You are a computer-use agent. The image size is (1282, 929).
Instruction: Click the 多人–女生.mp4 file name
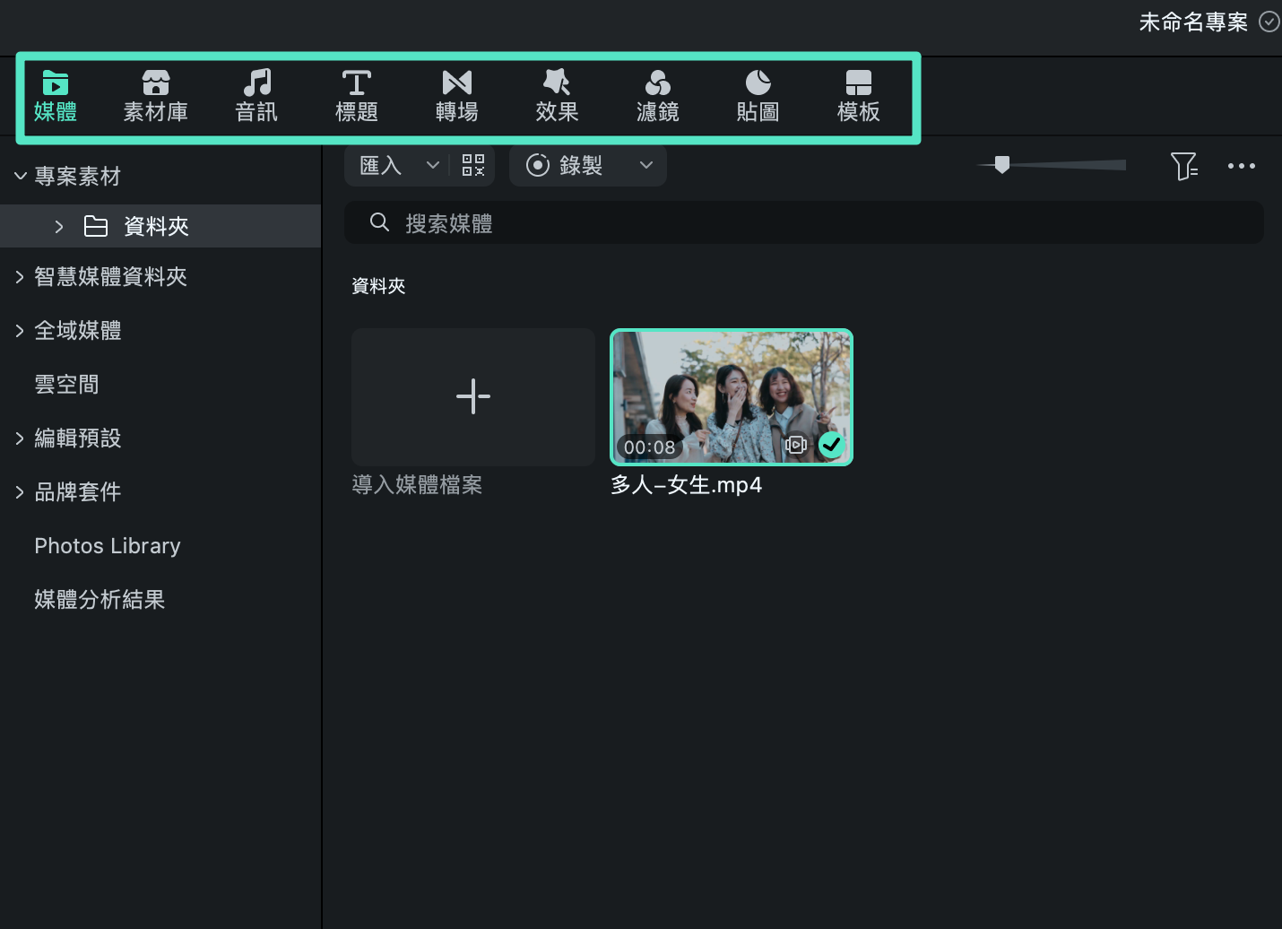pyautogui.click(x=687, y=485)
